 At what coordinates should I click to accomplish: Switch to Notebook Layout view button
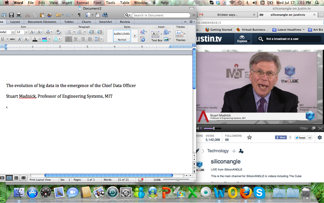pyautogui.click(x=16, y=178)
